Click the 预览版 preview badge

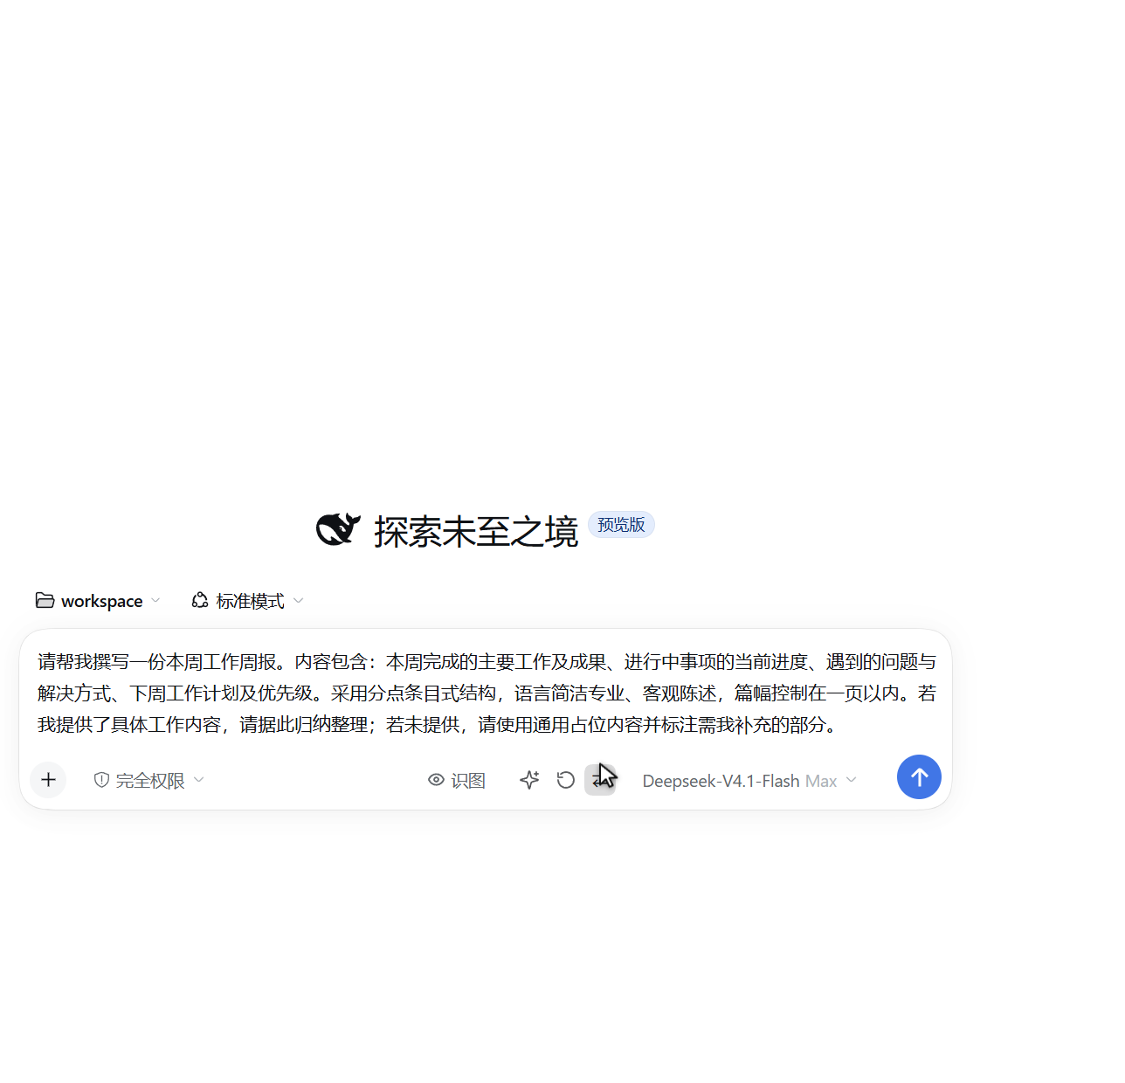621,524
